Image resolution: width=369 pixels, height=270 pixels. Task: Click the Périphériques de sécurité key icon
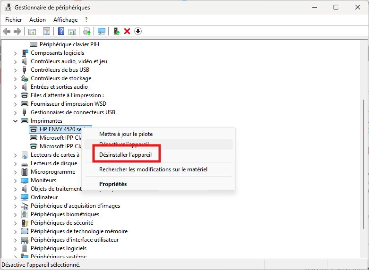click(25, 223)
